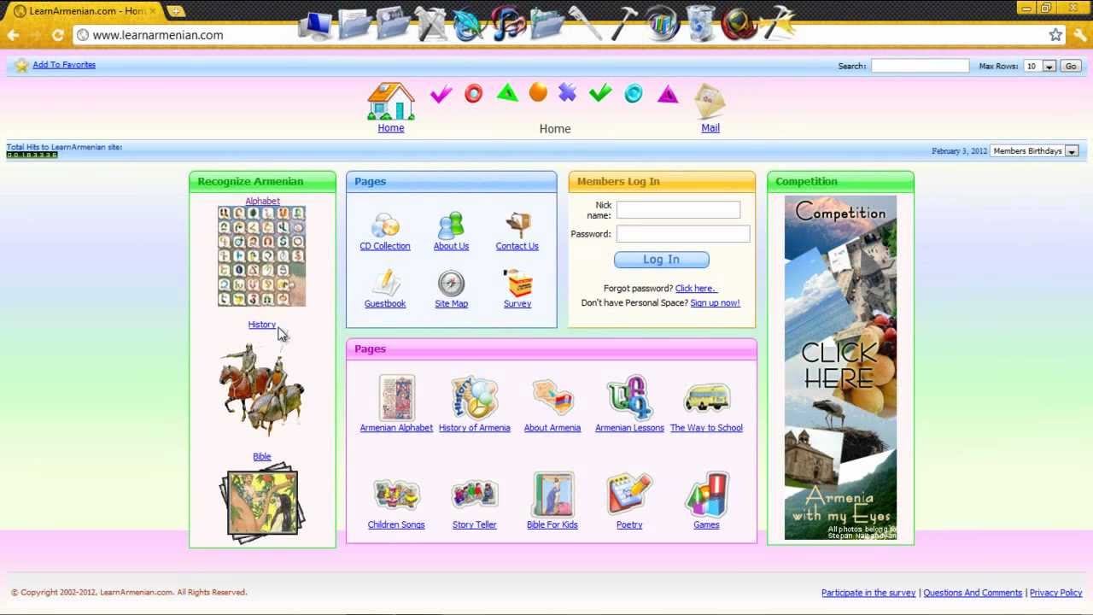Click the pink checkmark navigation icon
This screenshot has width=1093, height=615.
441,93
